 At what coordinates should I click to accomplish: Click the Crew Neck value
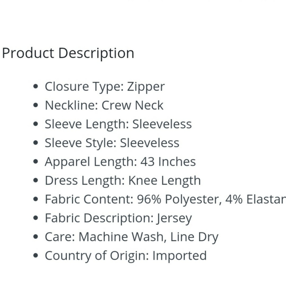pos(132,106)
